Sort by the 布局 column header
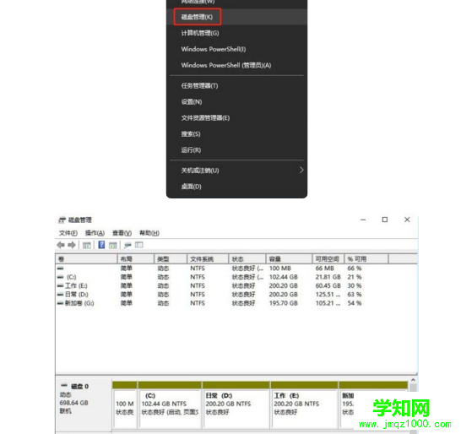 tap(136, 259)
